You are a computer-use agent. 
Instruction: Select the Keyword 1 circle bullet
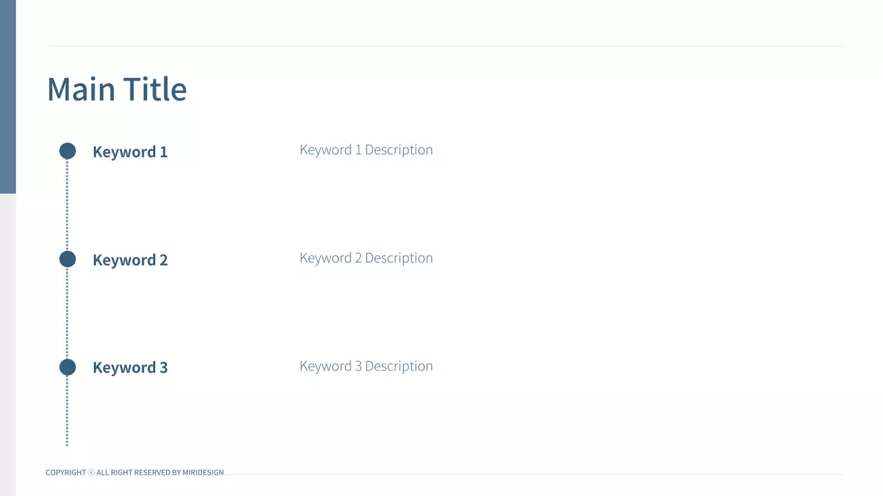point(68,151)
